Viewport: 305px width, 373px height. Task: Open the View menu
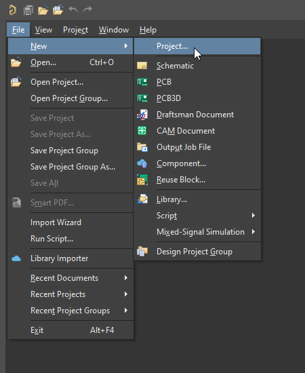tap(44, 30)
